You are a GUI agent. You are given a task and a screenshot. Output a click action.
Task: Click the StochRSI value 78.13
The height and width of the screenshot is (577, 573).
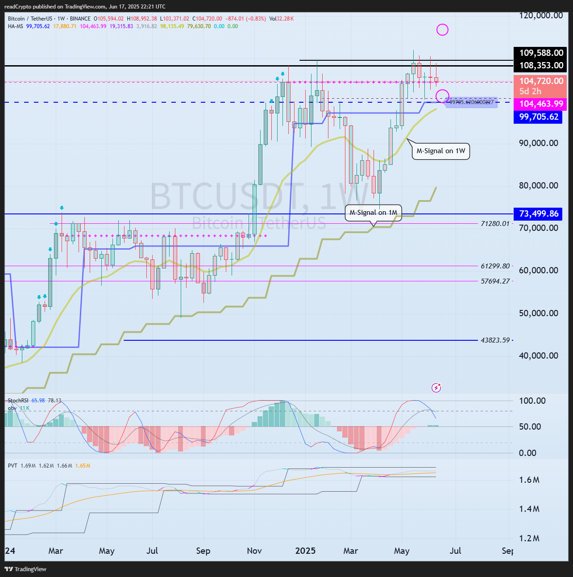[x=54, y=401]
